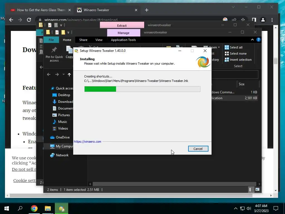Open Application Tools ribbon tab
The width and height of the screenshot is (285, 214).
[123, 40]
